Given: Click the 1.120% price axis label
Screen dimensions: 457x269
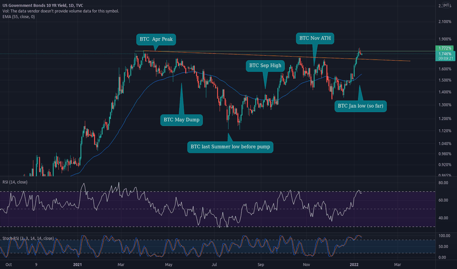Looking at the screenshot, I should (445, 131).
